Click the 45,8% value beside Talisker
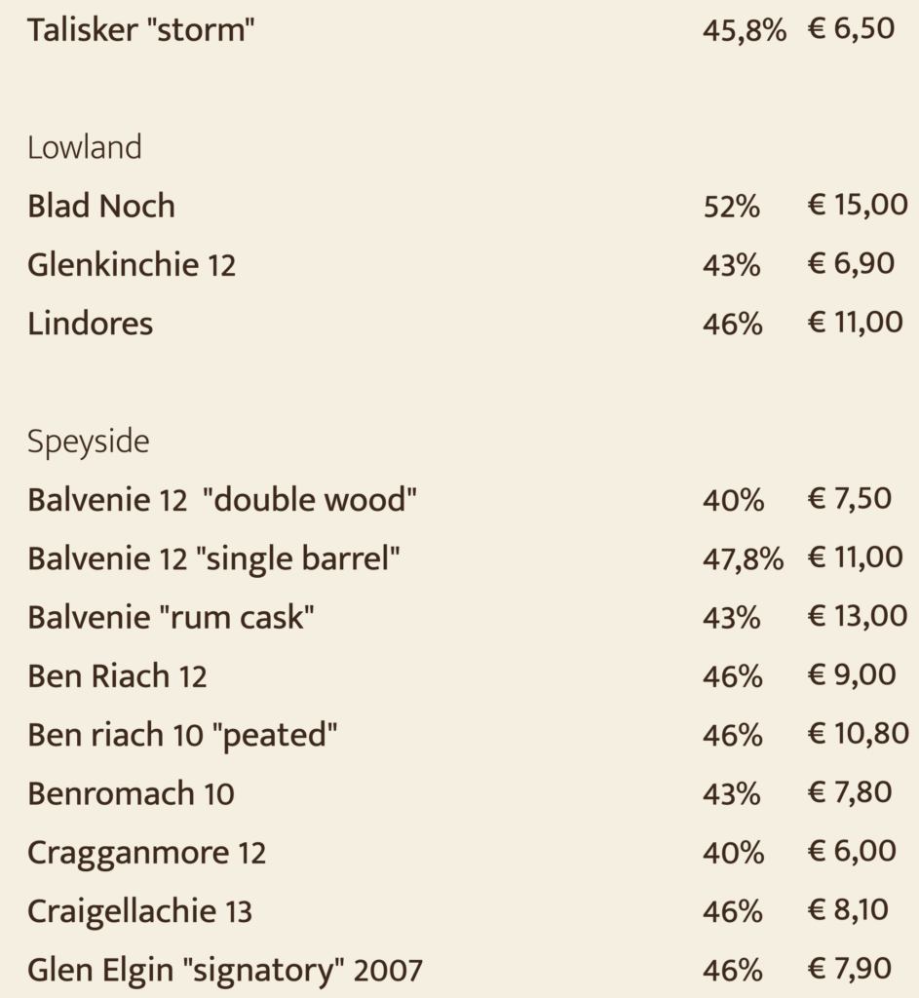The image size is (919, 998). coord(745,30)
